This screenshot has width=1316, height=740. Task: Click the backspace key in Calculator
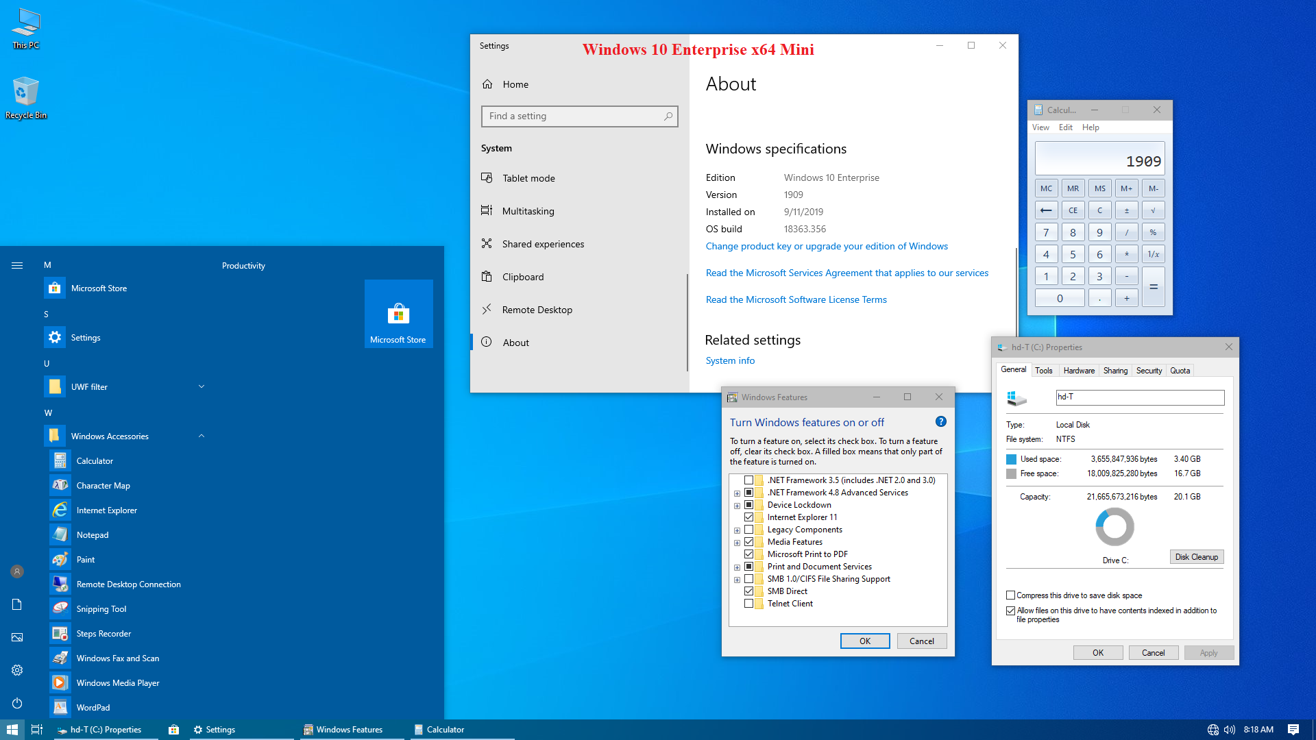[x=1046, y=210]
